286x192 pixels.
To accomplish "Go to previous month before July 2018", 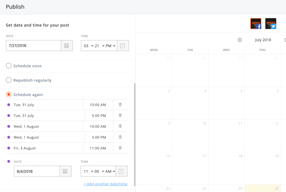I will click(x=240, y=40).
